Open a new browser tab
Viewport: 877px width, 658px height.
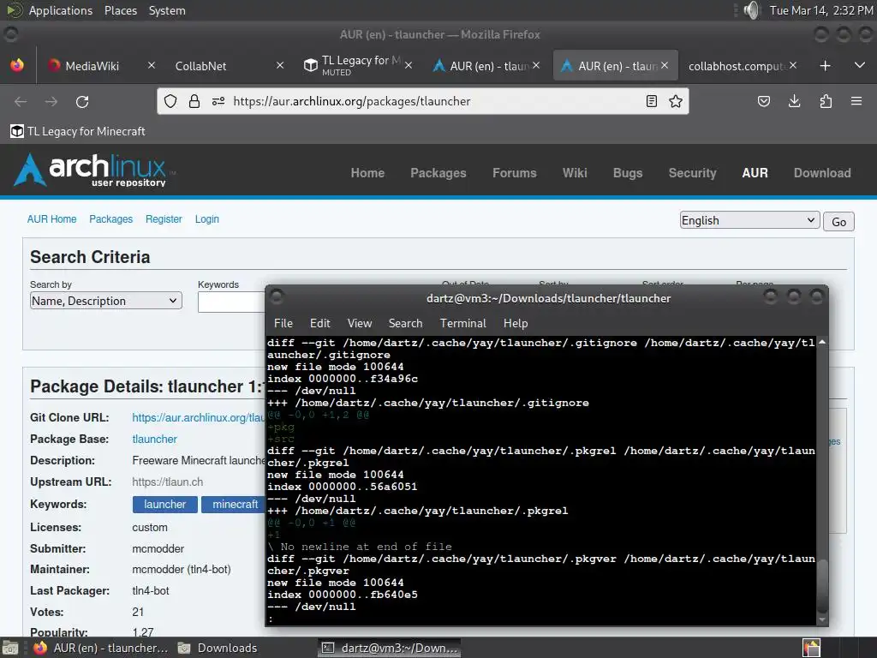[825, 65]
